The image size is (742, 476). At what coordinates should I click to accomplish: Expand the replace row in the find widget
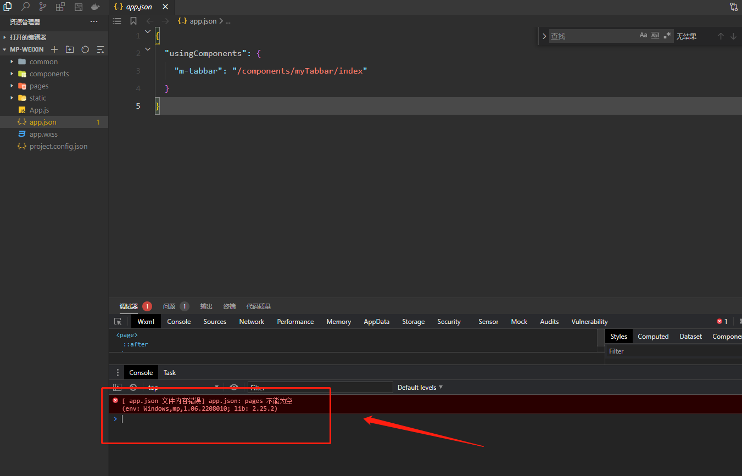[x=544, y=36]
